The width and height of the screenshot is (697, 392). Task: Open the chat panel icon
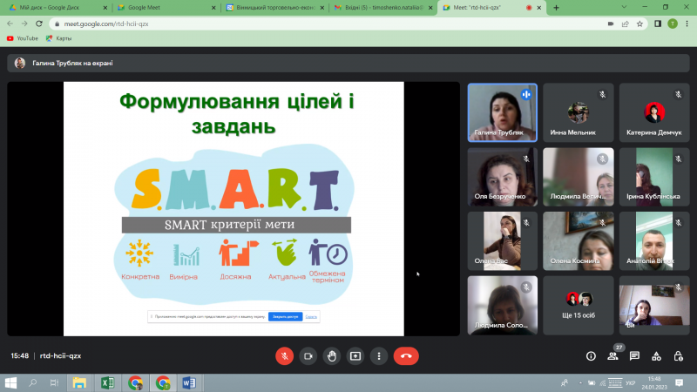pos(634,356)
